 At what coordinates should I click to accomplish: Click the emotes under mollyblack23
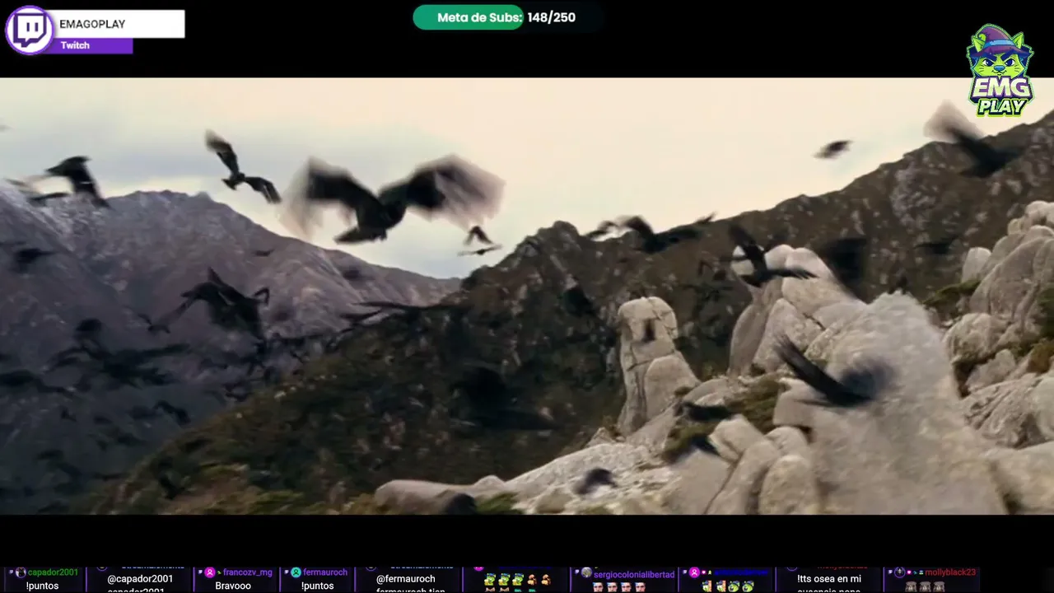[923, 586]
